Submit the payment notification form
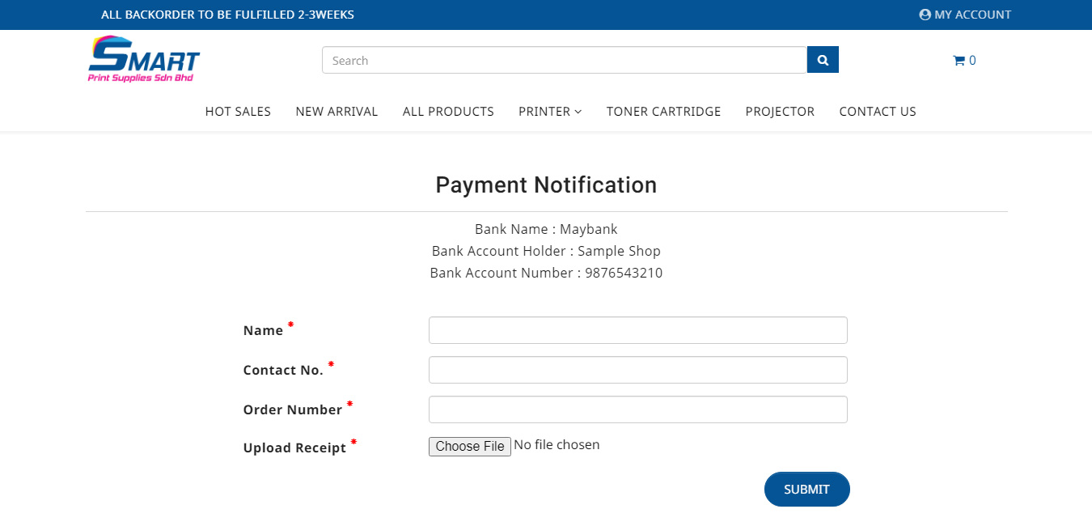The width and height of the screenshot is (1092, 526). point(807,490)
